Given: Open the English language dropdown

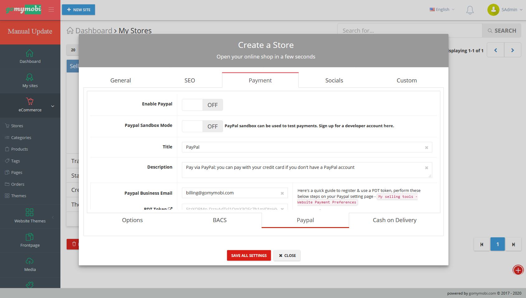Looking at the screenshot, I should tap(442, 10).
